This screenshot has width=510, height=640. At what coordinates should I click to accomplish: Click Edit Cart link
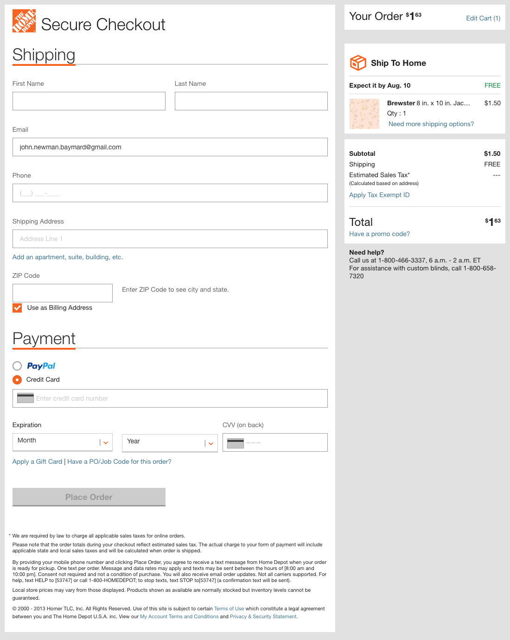pyautogui.click(x=483, y=18)
